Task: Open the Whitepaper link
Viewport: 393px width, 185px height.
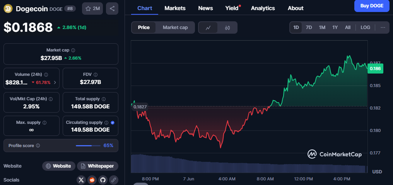Action: [97, 166]
